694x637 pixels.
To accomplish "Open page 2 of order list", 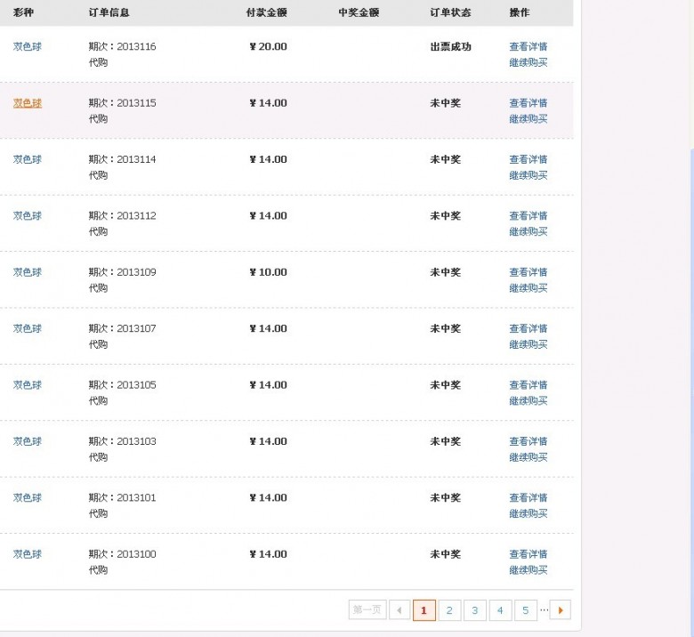I will point(449,610).
